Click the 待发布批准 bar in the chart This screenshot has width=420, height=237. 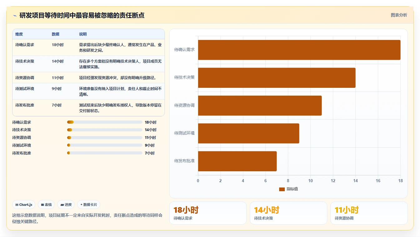pos(237,161)
